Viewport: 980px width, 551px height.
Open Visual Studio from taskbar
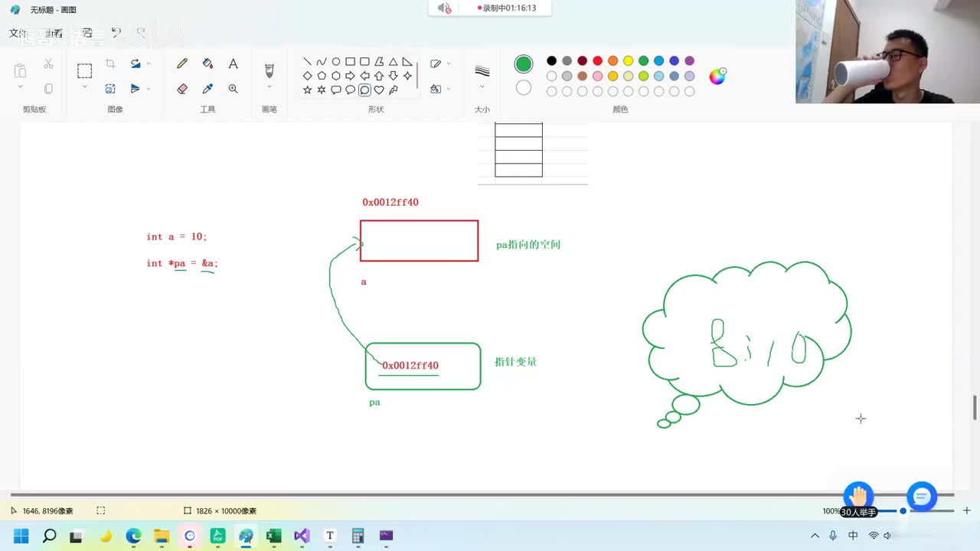[302, 536]
